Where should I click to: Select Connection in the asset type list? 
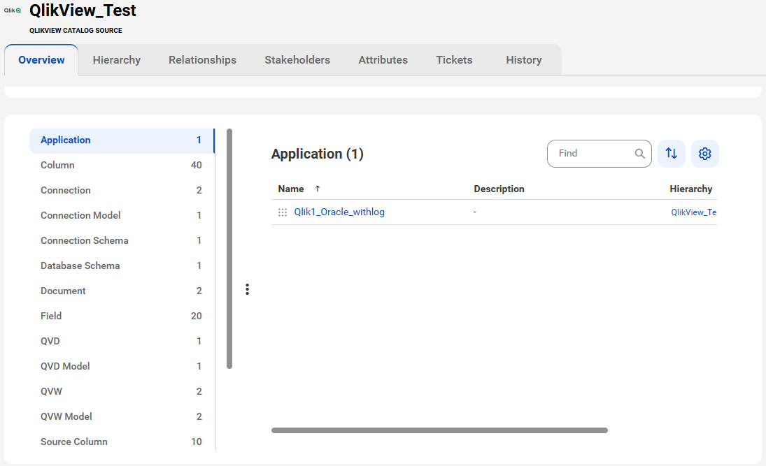pyautogui.click(x=121, y=190)
